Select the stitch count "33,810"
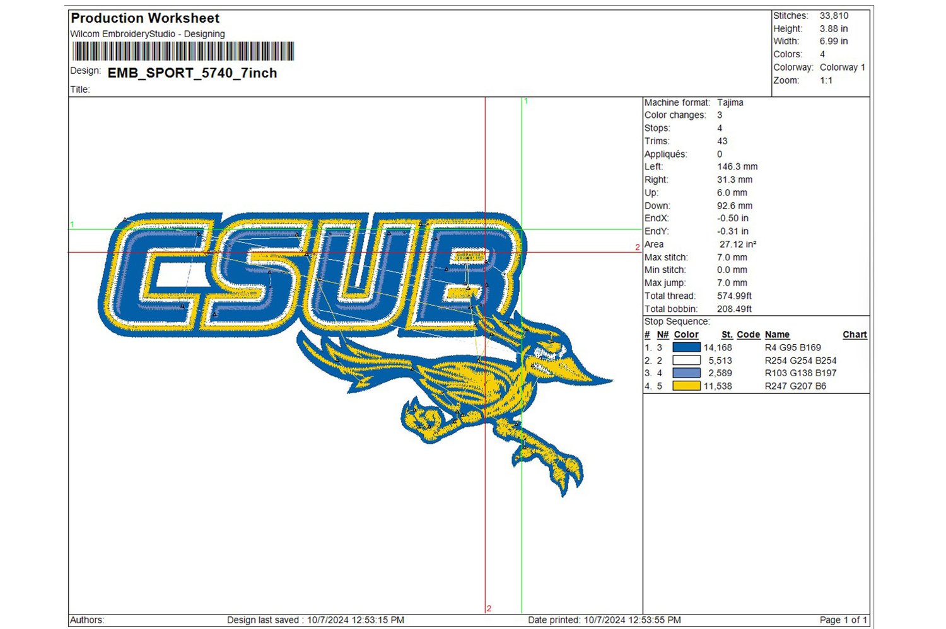This screenshot has width=946, height=629. tap(834, 16)
